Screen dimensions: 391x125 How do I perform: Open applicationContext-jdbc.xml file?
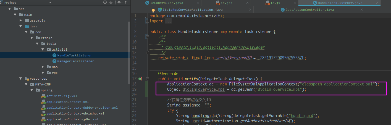click(72, 119)
